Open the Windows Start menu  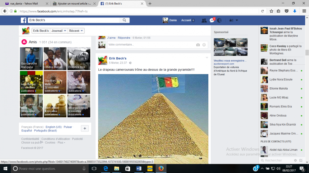(5, 169)
